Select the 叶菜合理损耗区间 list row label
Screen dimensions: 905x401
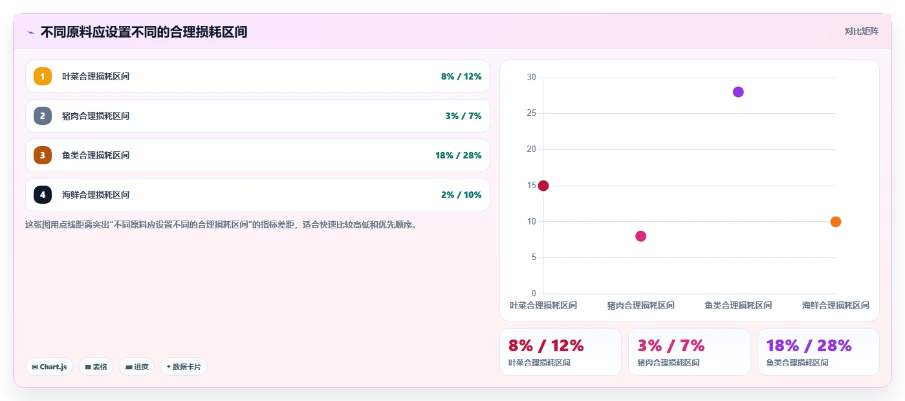[x=96, y=76]
